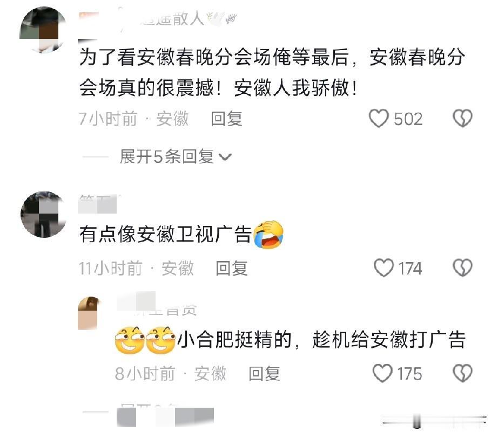Reply to the 11小时前 comment
This screenshot has height=439, width=498.
coord(232,269)
